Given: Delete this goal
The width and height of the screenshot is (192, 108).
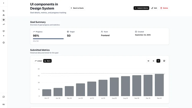Looking at the screenshot, I should (x=164, y=8).
